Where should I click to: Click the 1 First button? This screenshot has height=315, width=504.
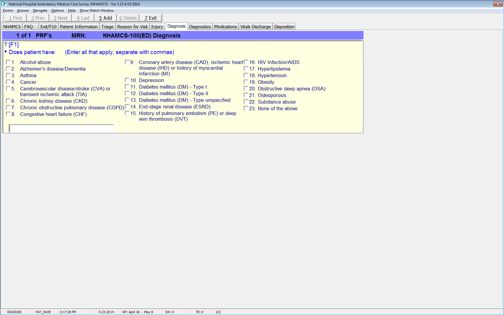coord(15,18)
